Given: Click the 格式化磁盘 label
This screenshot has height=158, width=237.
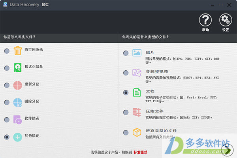Looking at the screenshot, I should click(34, 67).
